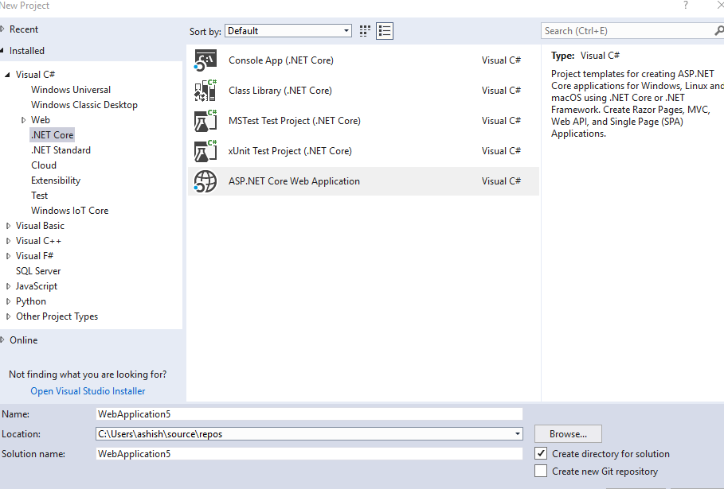Image resolution: width=724 pixels, height=489 pixels.
Task: Switch to medium icons list view
Action: (385, 31)
